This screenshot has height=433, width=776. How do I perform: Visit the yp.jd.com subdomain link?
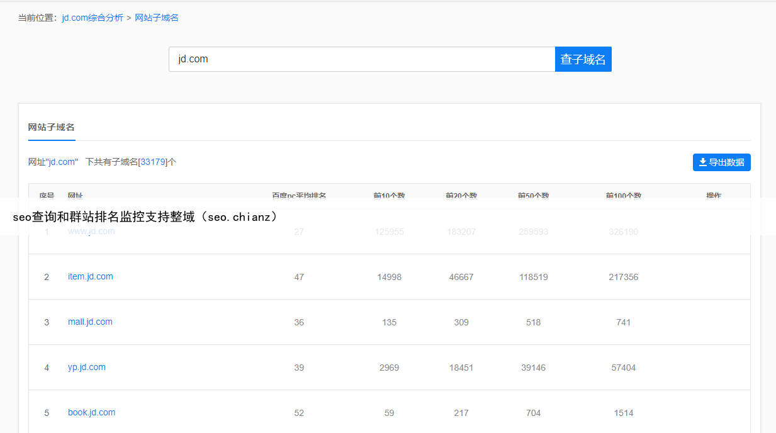87,367
